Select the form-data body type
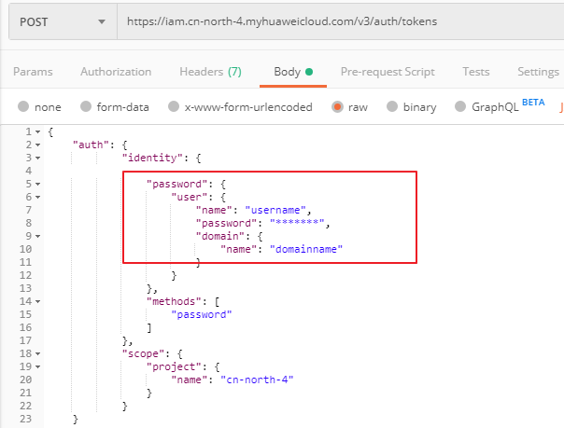Screen dimensions: 564x428 point(86,106)
